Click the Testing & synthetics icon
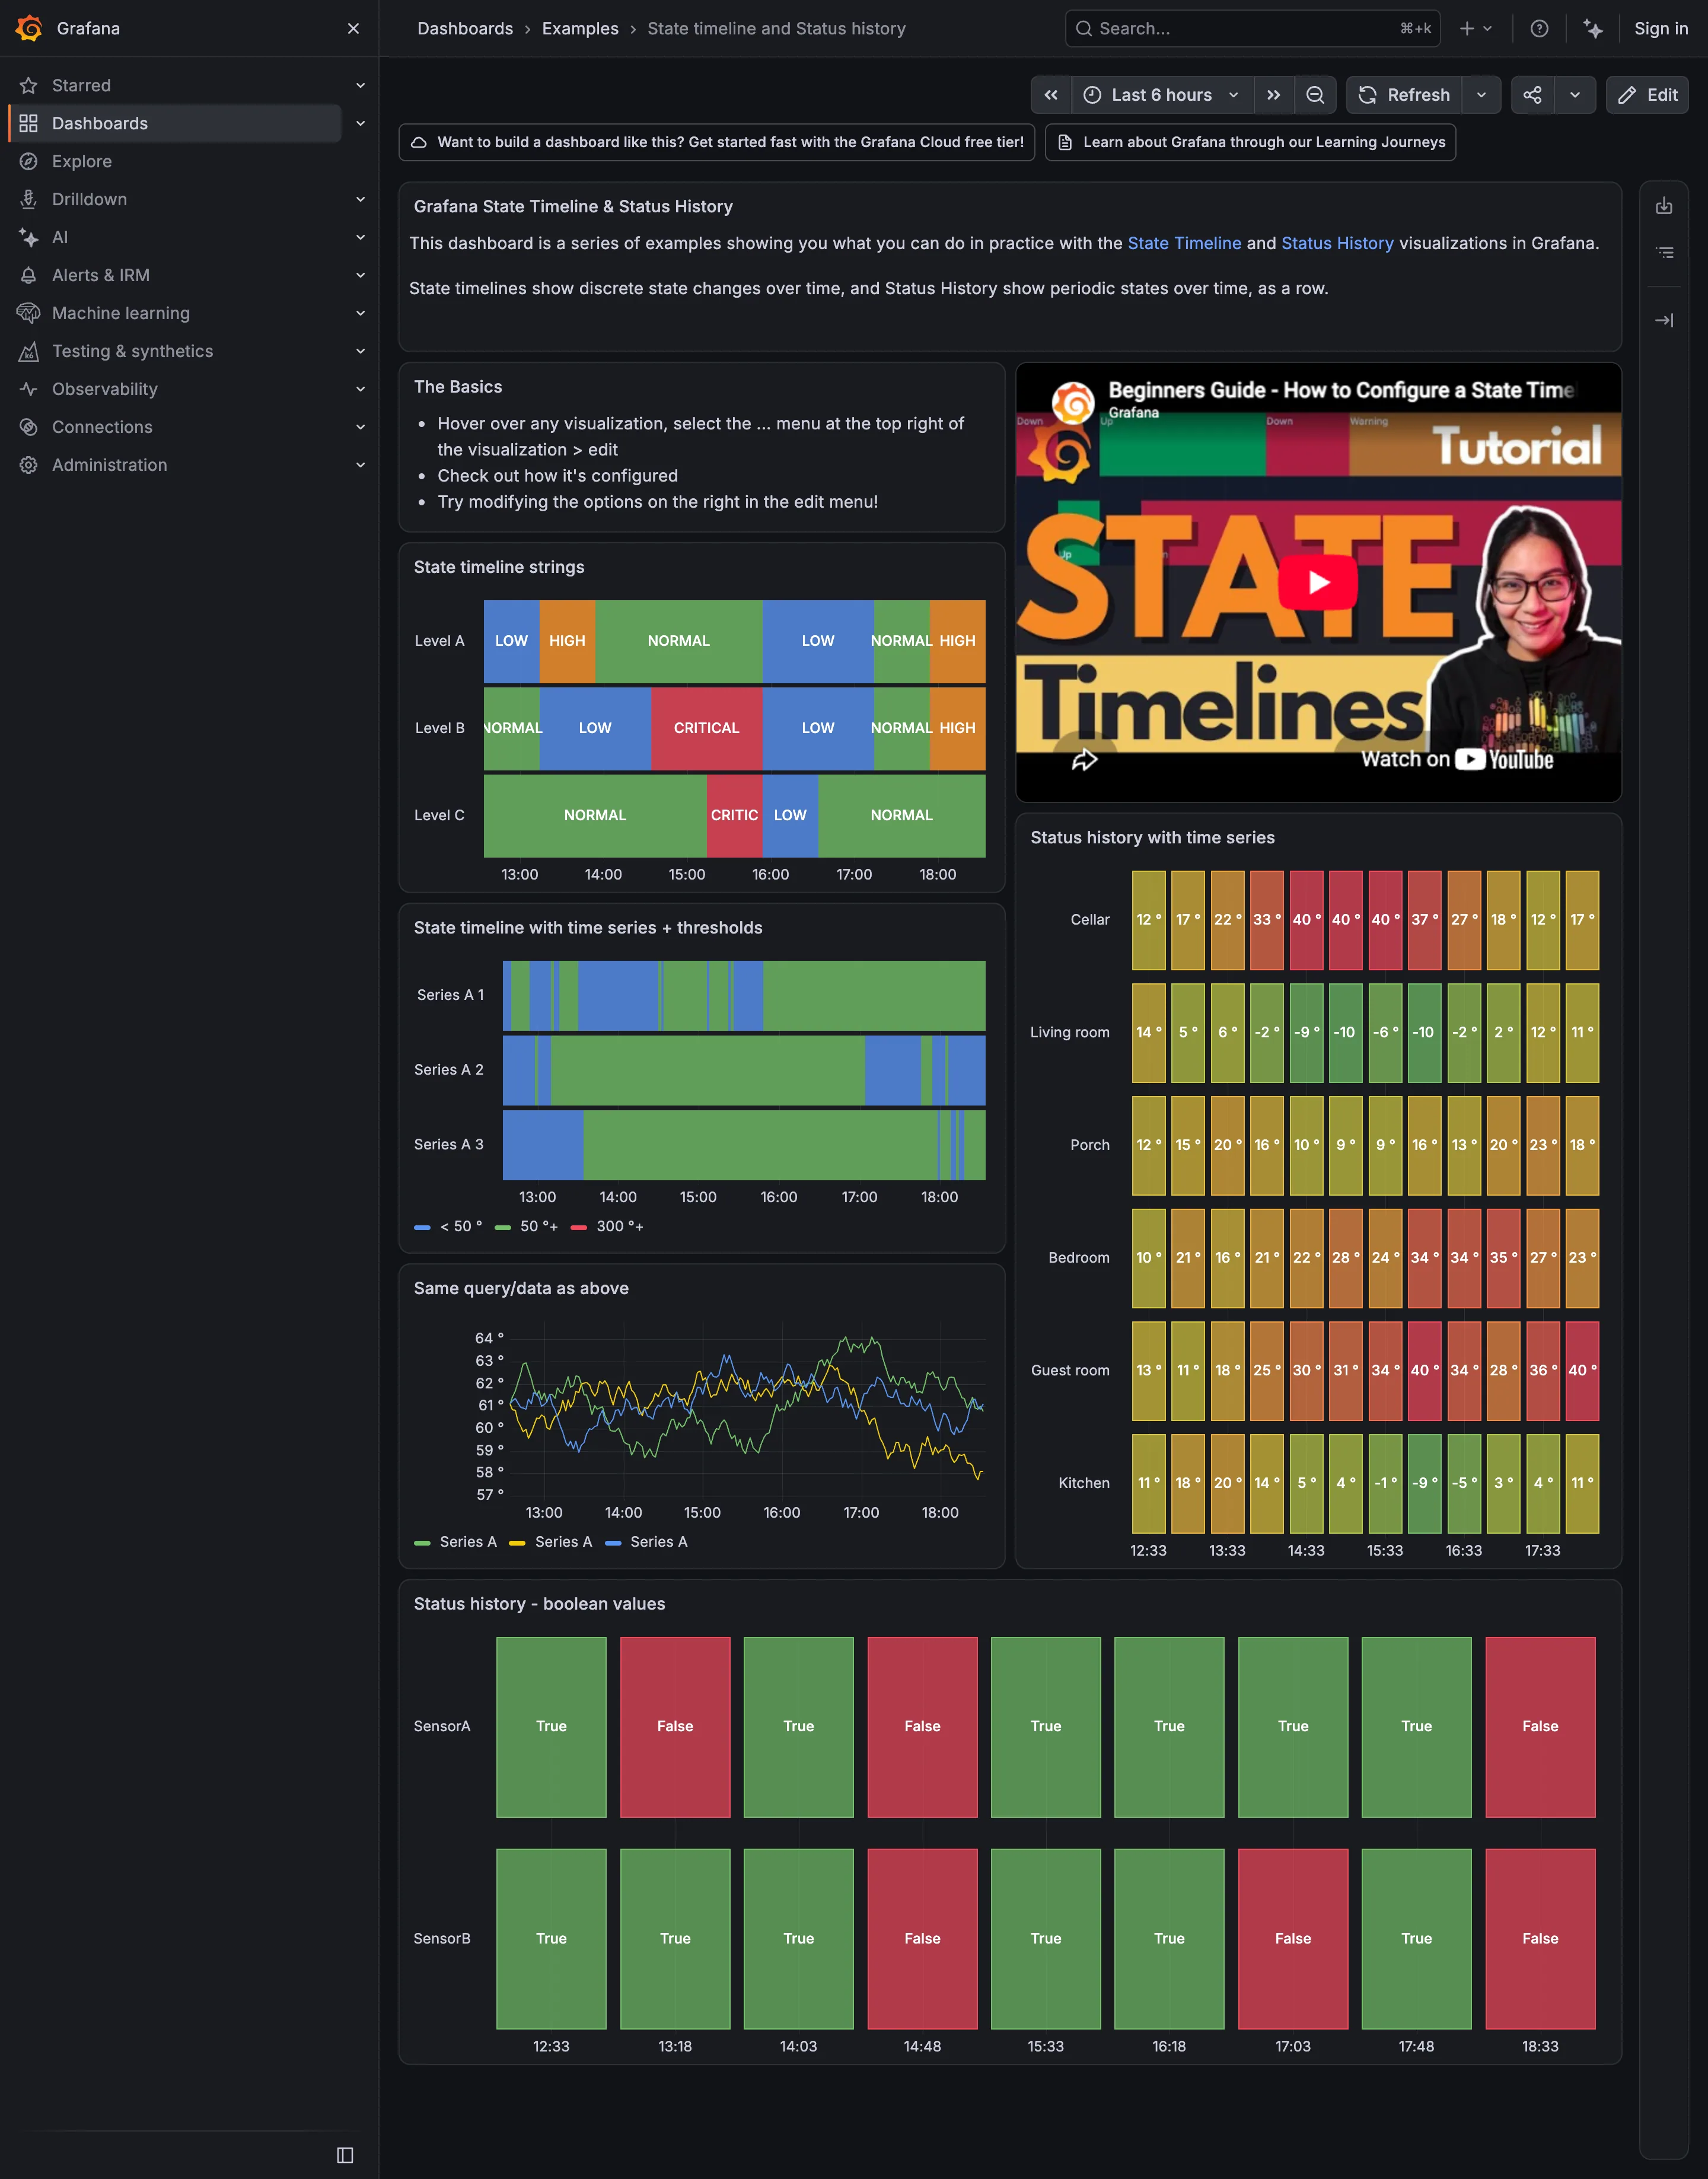The width and height of the screenshot is (1708, 2179). pos(29,352)
